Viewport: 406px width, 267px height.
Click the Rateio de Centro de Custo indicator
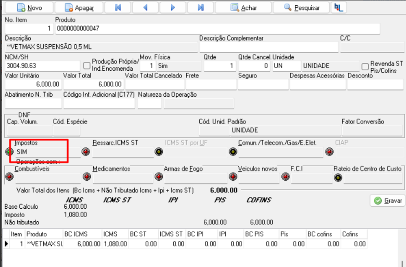pos(338,178)
